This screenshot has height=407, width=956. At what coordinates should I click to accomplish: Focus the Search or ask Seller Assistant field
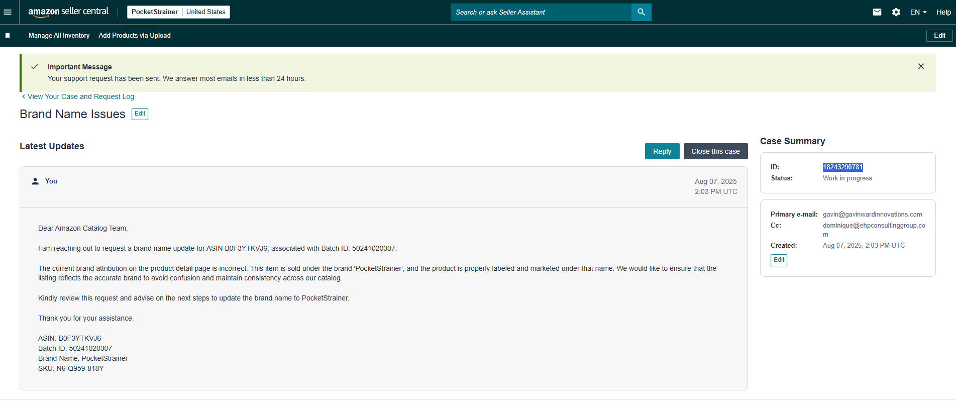pyautogui.click(x=541, y=12)
